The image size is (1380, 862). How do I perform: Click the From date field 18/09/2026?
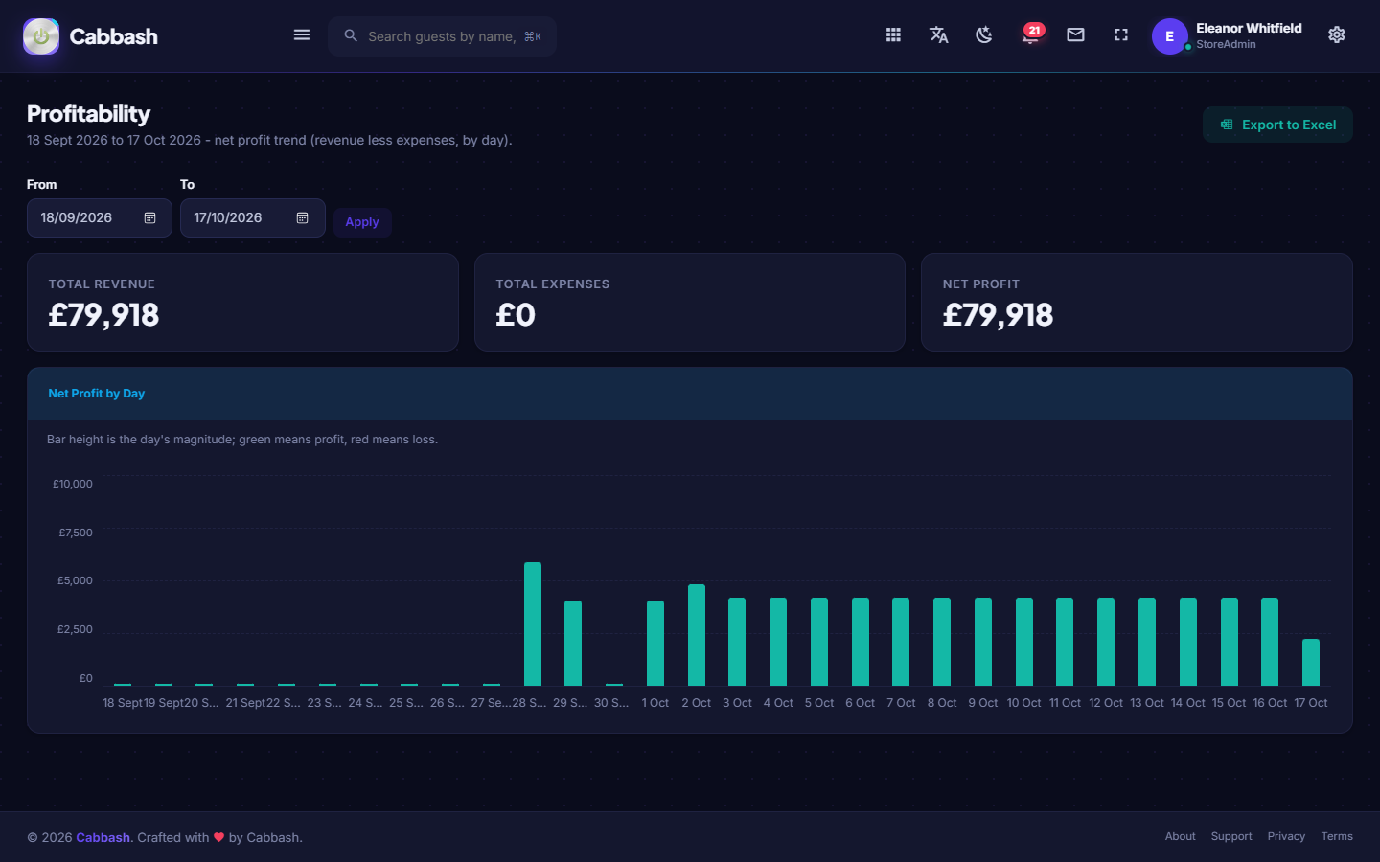pyautogui.click(x=100, y=218)
